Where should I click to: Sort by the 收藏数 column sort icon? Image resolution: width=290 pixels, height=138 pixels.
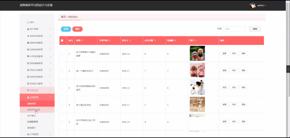(x=175, y=40)
